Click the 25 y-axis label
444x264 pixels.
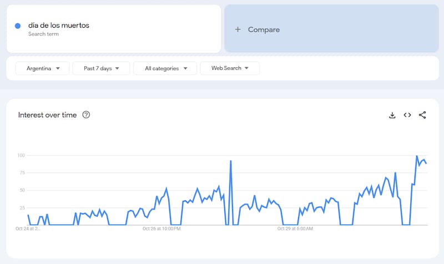(x=22, y=208)
